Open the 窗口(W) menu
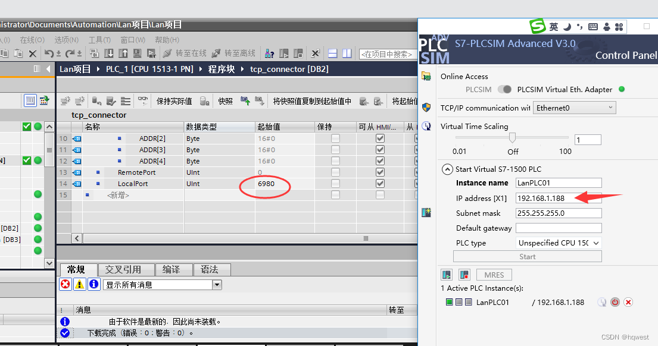 coord(133,40)
